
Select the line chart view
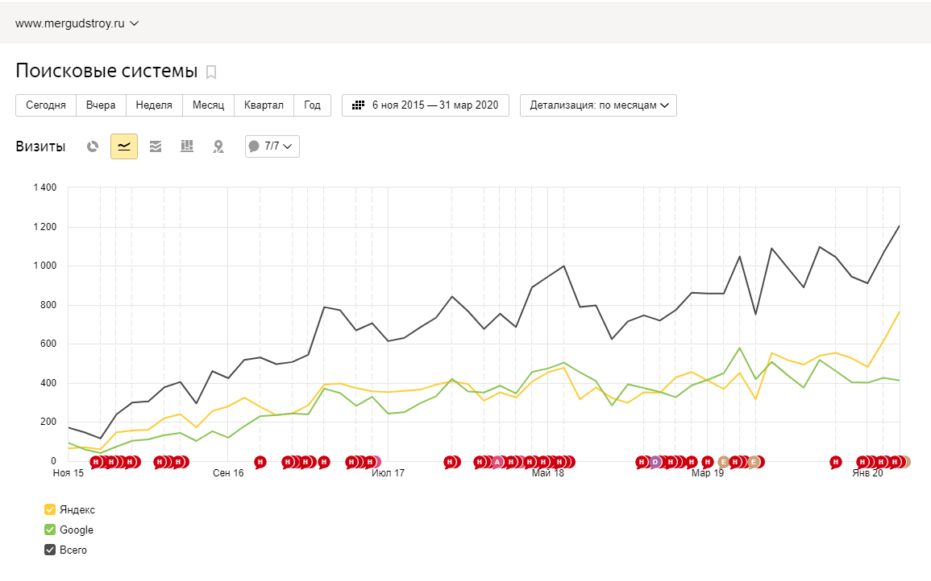coord(124,146)
